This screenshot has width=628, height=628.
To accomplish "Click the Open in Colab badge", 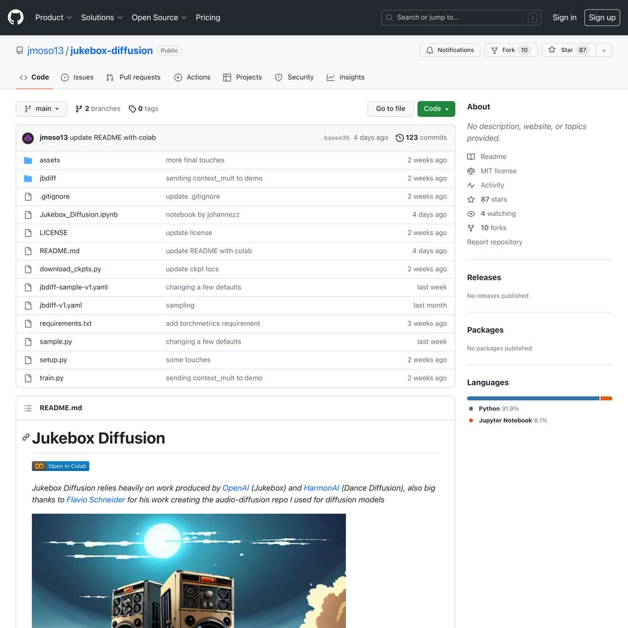I will coord(60,466).
